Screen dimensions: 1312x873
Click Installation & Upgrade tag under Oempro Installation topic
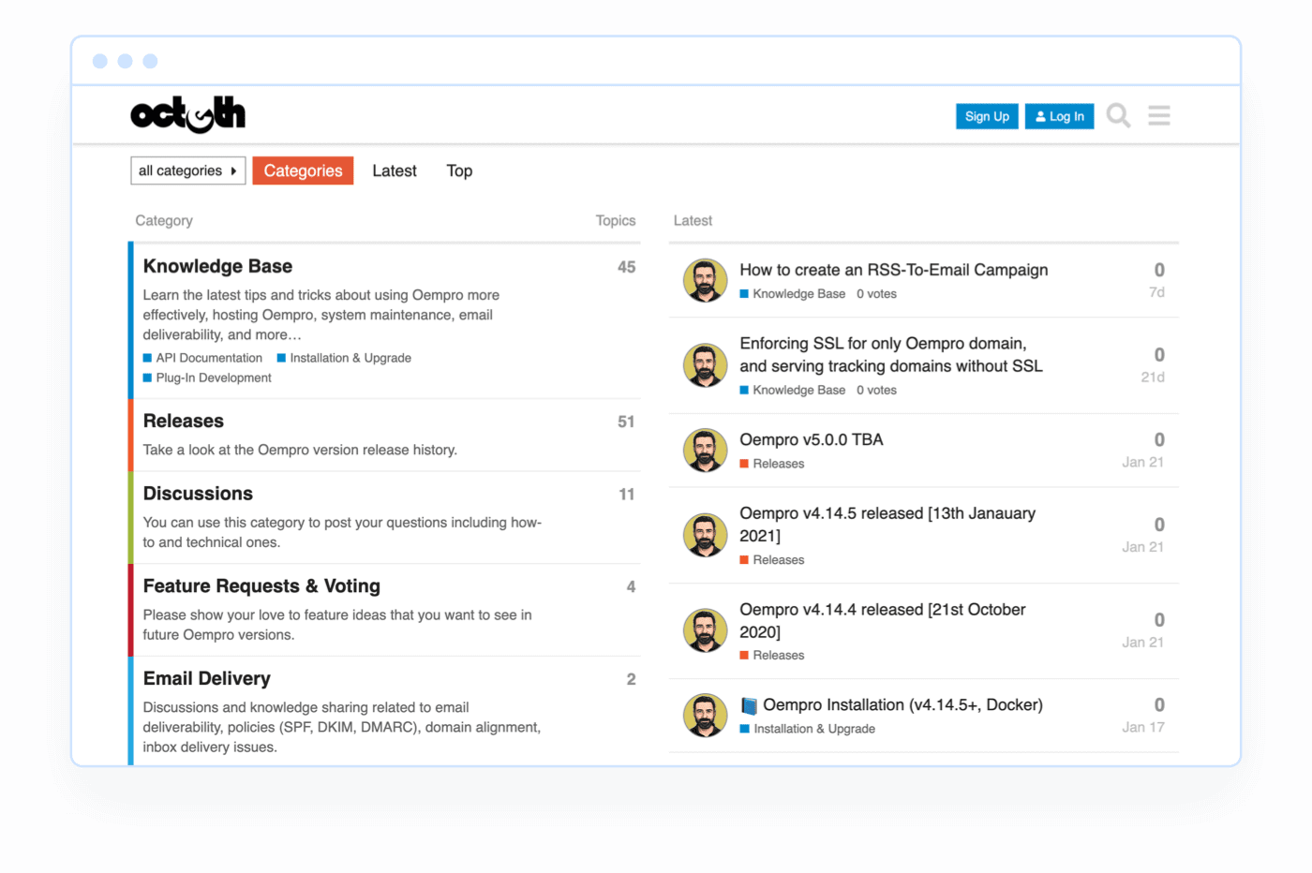(x=808, y=729)
